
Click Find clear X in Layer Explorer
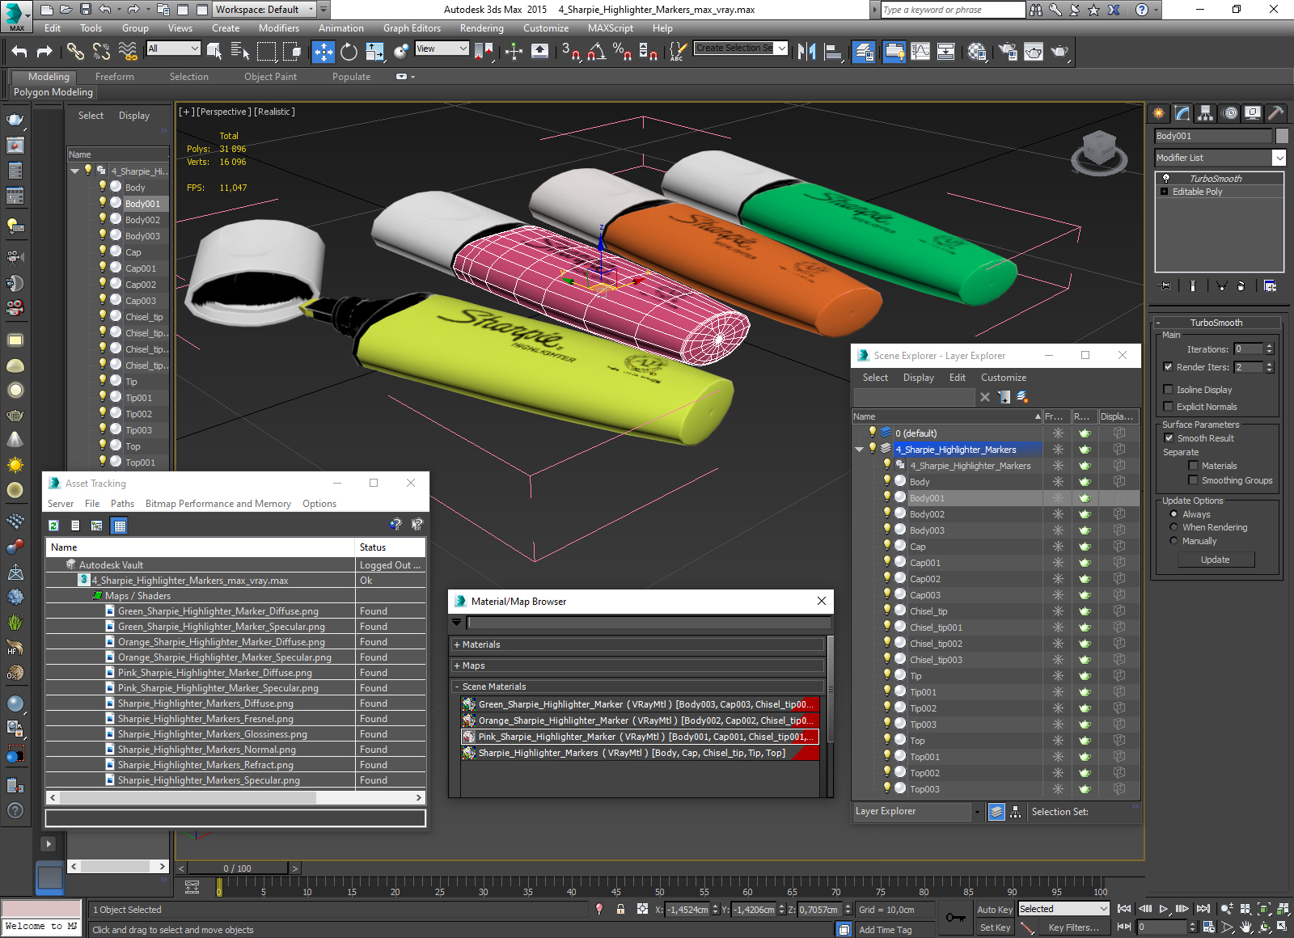[x=984, y=397]
